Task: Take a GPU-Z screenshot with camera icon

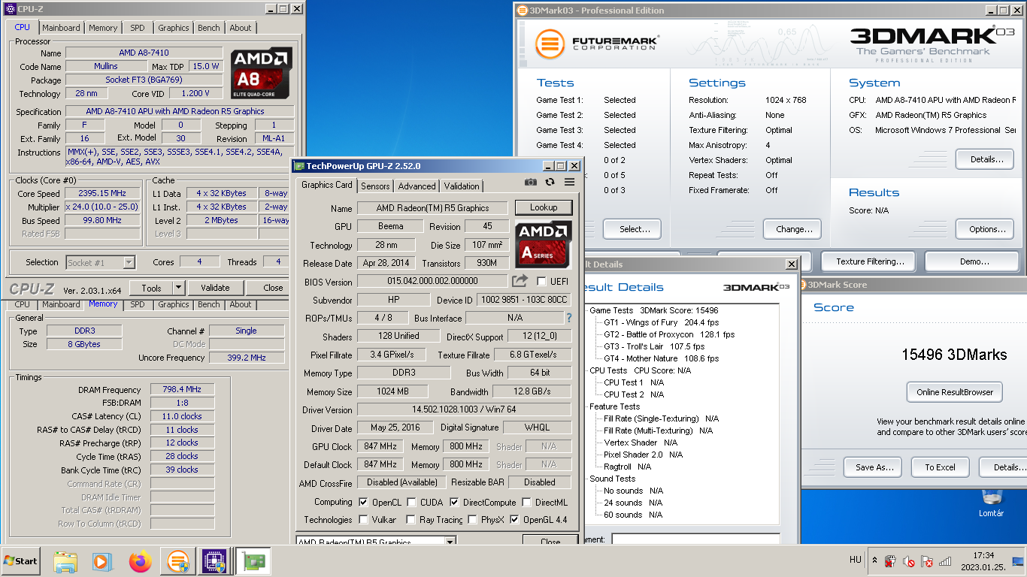Action: click(531, 182)
